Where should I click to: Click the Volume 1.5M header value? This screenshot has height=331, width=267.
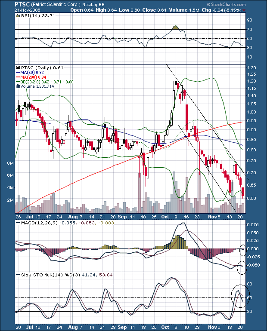pyautogui.click(x=184, y=10)
